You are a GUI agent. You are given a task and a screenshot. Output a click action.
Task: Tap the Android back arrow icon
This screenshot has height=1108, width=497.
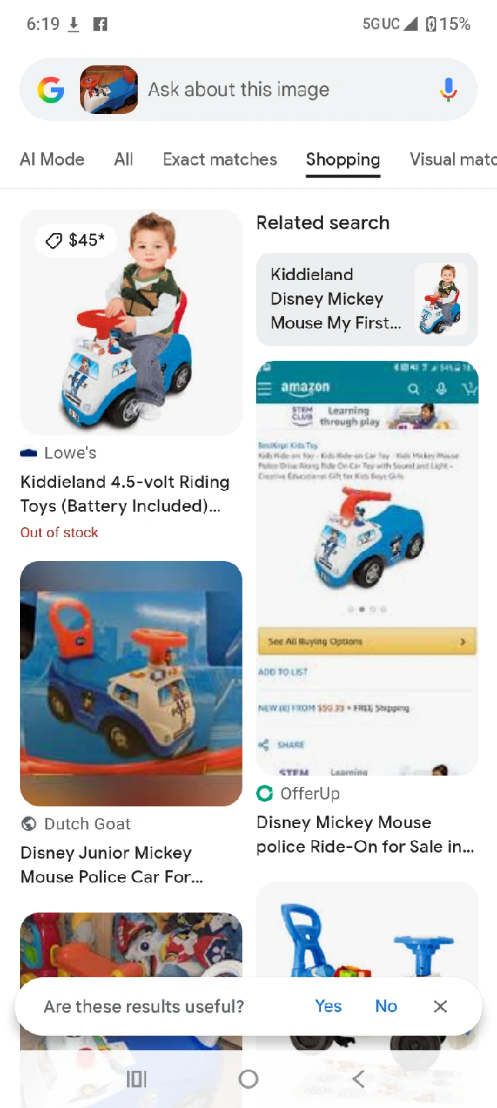359,1079
